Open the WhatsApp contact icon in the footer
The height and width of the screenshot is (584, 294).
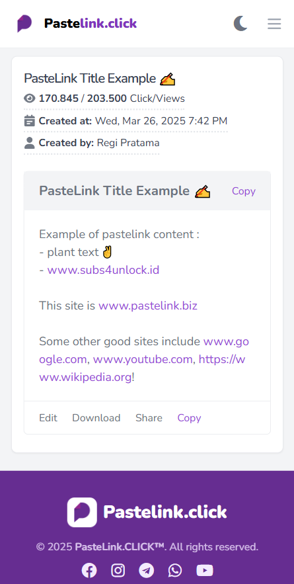click(175, 570)
